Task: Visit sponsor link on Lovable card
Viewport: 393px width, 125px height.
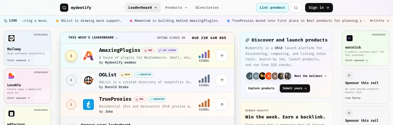Action: (x=19, y=98)
